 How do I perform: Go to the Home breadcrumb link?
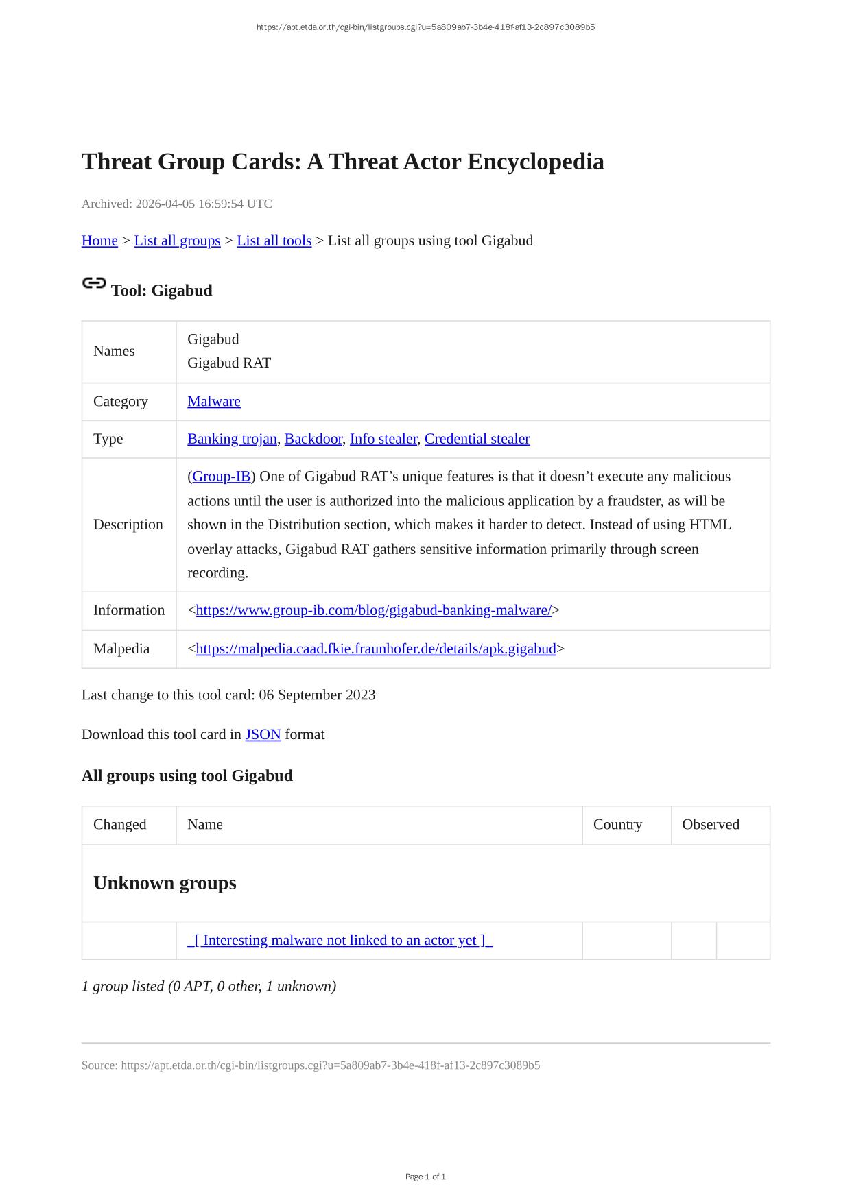(x=99, y=241)
